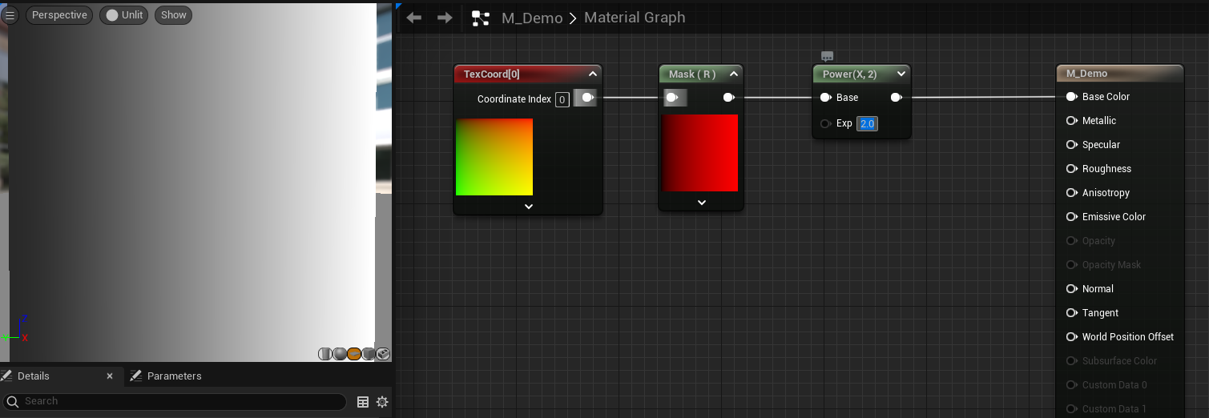This screenshot has width=1209, height=418.
Task: Collapse TexCoord node header chevron
Action: [593, 74]
